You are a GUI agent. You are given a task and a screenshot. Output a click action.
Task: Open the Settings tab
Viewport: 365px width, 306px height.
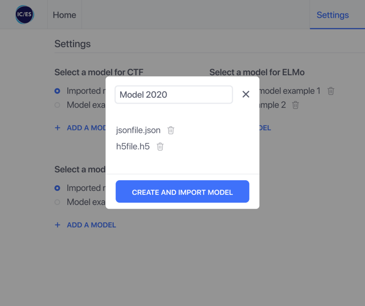pyautogui.click(x=333, y=15)
